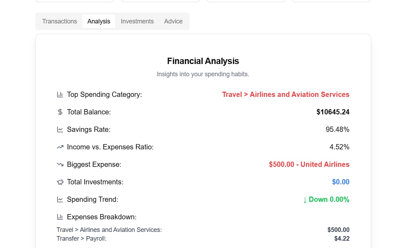Click the dollar sign icon beside Total Balance
Image resolution: width=398 pixels, height=248 pixels.
tap(60, 112)
